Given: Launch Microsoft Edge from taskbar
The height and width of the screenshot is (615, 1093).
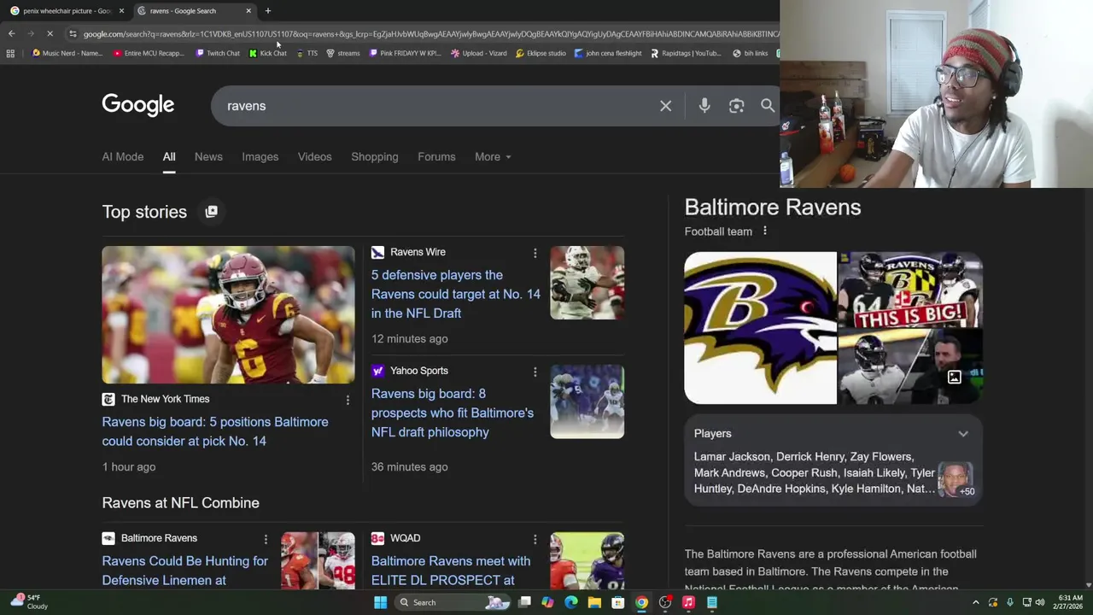Looking at the screenshot, I should [x=570, y=602].
